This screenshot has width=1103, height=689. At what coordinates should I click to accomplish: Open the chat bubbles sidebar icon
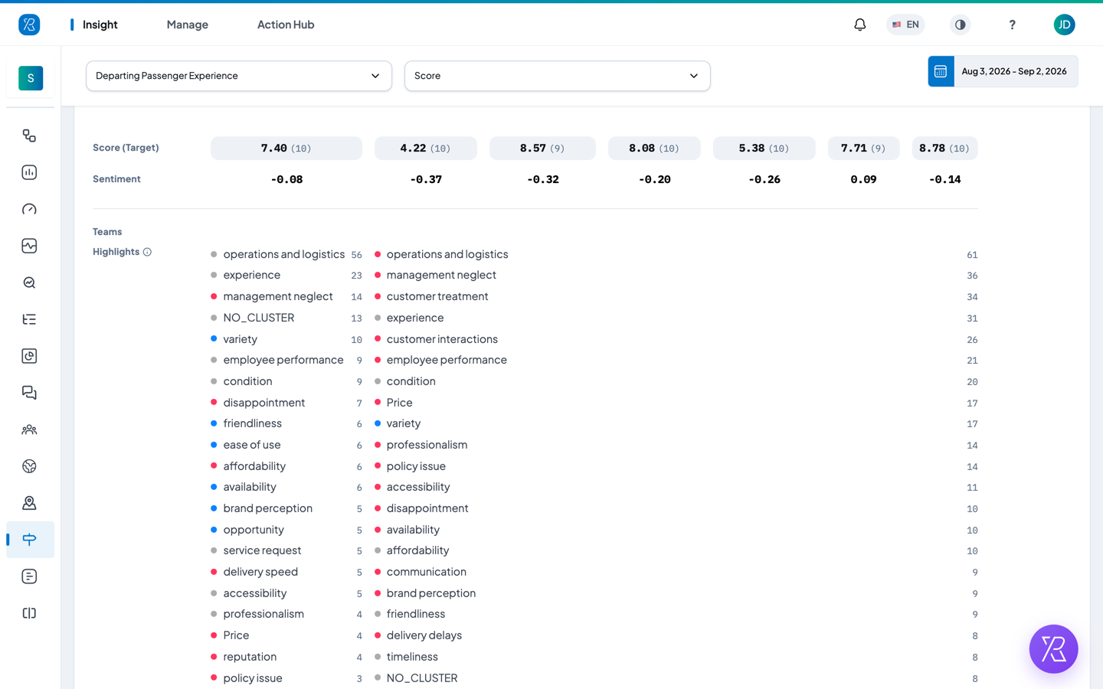tap(29, 393)
